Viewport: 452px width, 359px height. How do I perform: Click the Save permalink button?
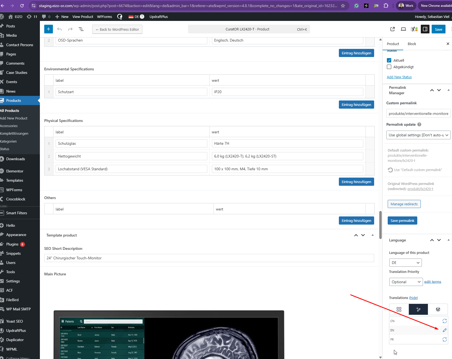[402, 221]
